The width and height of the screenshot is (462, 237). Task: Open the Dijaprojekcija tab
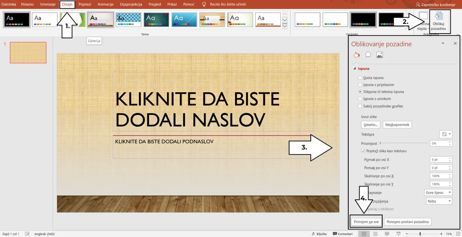coord(131,4)
